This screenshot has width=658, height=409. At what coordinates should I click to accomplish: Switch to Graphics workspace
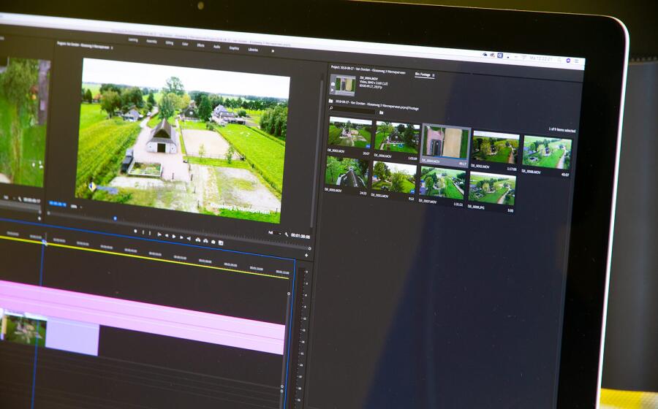(234, 48)
